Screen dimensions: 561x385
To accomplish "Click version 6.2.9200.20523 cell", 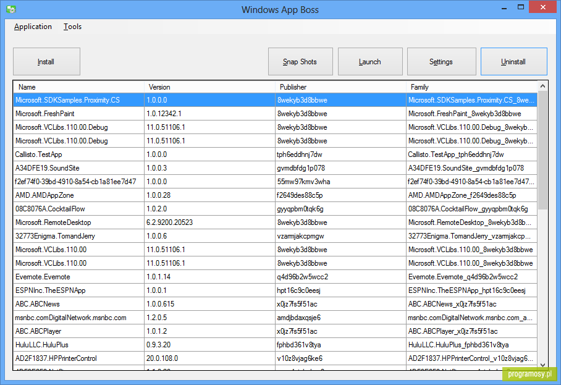I will click(209, 222).
